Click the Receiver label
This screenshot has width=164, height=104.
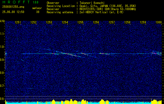pos(53,9)
